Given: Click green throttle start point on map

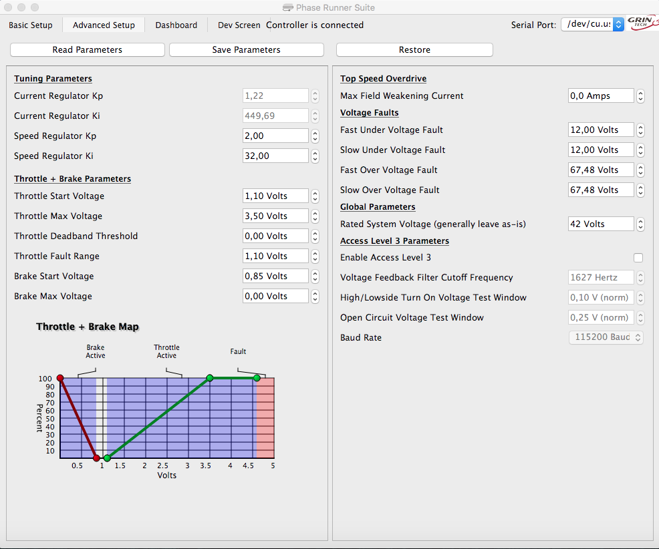Looking at the screenshot, I should point(107,458).
